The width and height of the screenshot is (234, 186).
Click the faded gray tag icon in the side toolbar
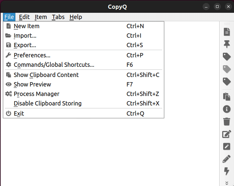click(x=227, y=69)
